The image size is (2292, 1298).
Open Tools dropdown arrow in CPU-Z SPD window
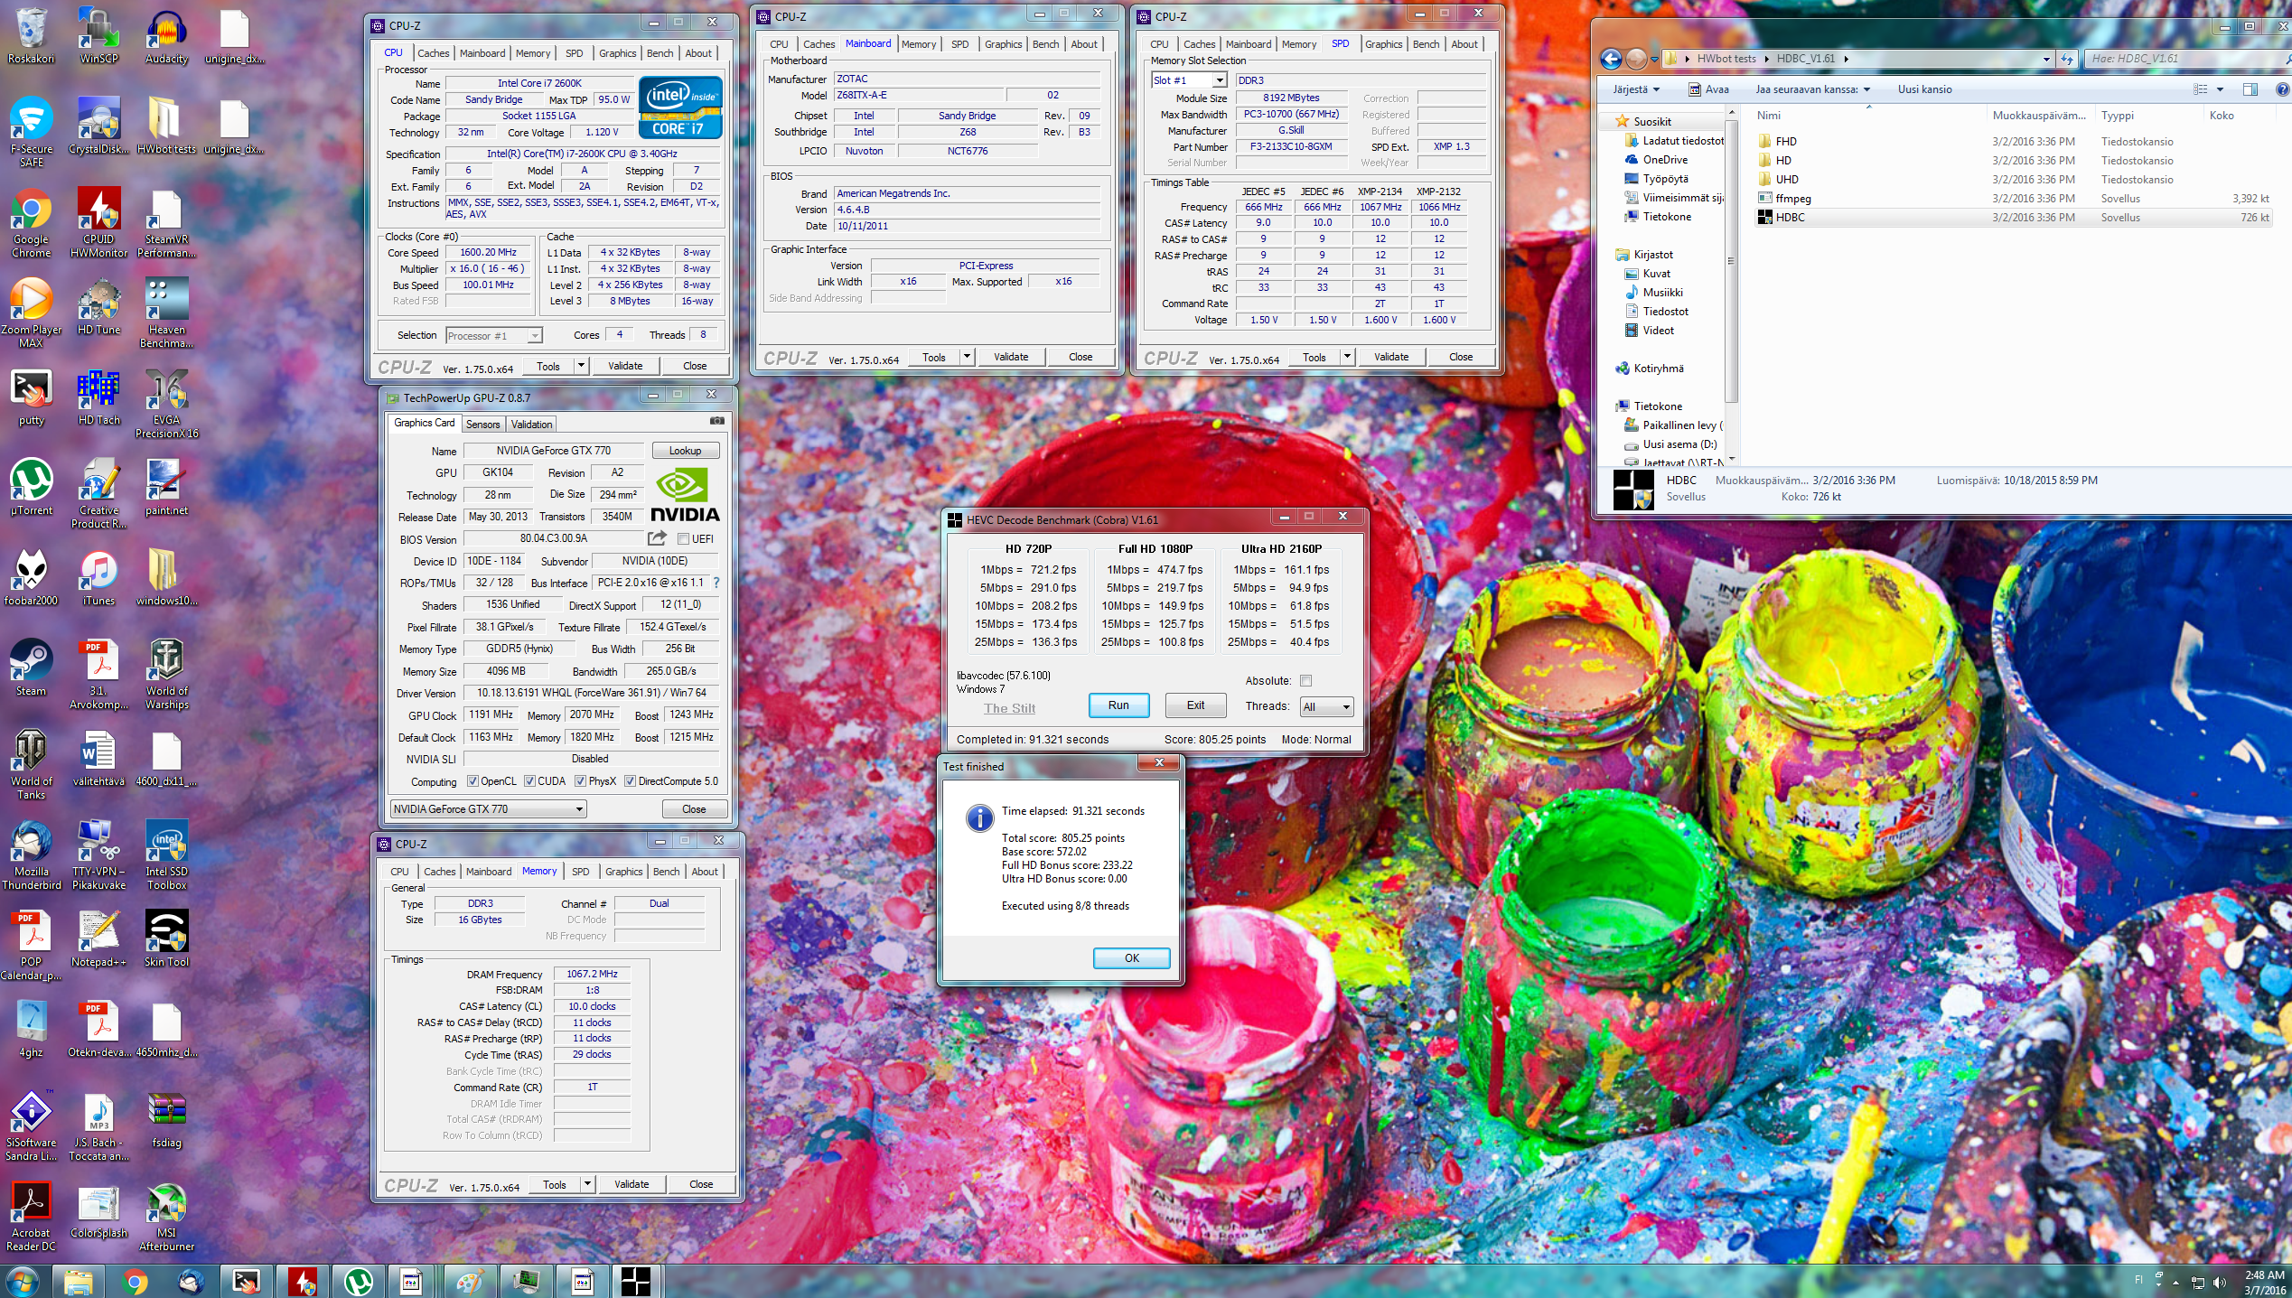pyautogui.click(x=1347, y=357)
